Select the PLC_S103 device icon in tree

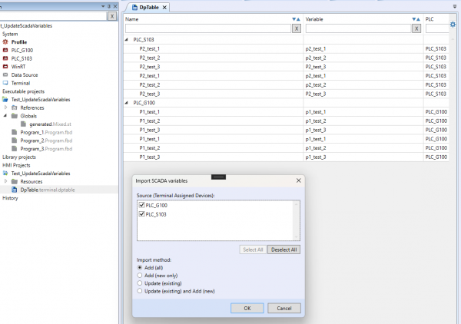pos(5,58)
